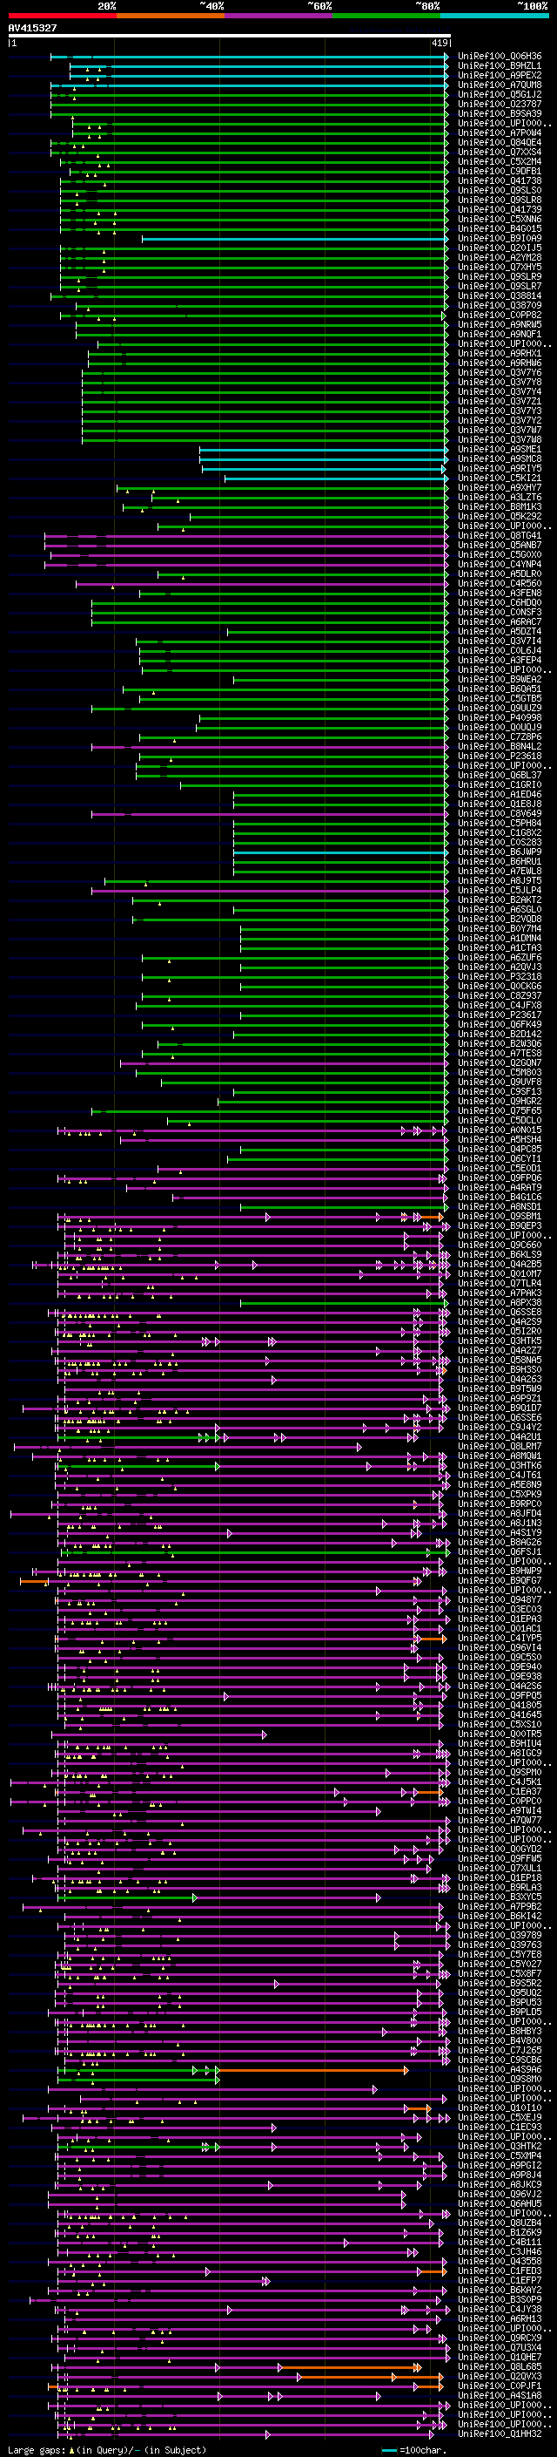
Task: Open UniRef100_B9I0A9 hit label
Action: (x=500, y=239)
